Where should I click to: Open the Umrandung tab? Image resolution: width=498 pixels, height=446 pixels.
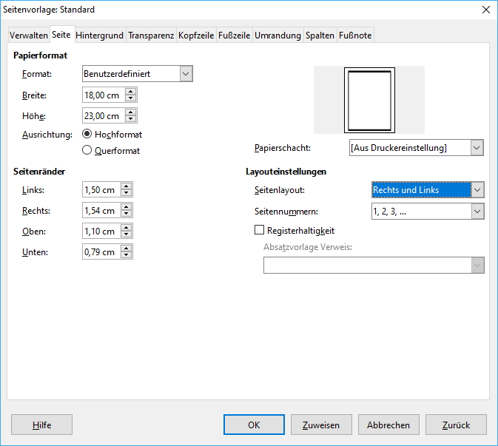coord(278,36)
